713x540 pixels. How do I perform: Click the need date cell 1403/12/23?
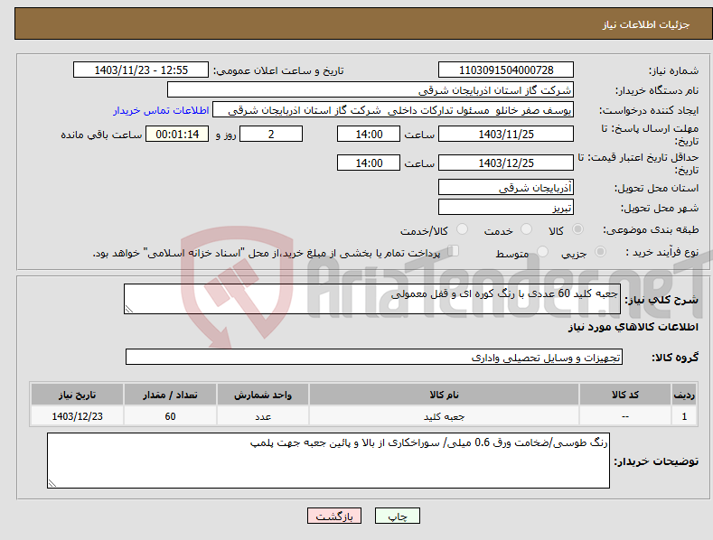pyautogui.click(x=78, y=416)
